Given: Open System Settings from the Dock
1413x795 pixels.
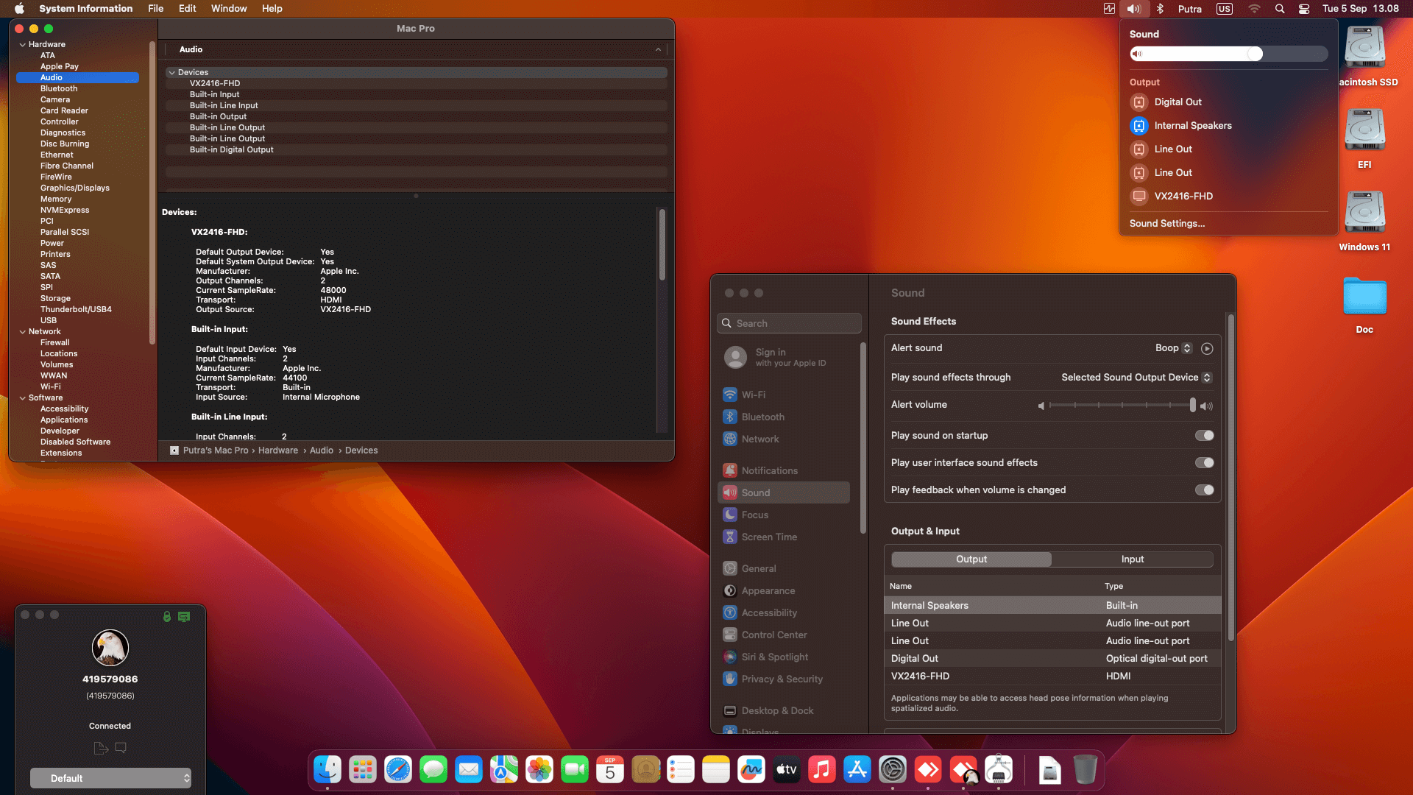Looking at the screenshot, I should (893, 770).
